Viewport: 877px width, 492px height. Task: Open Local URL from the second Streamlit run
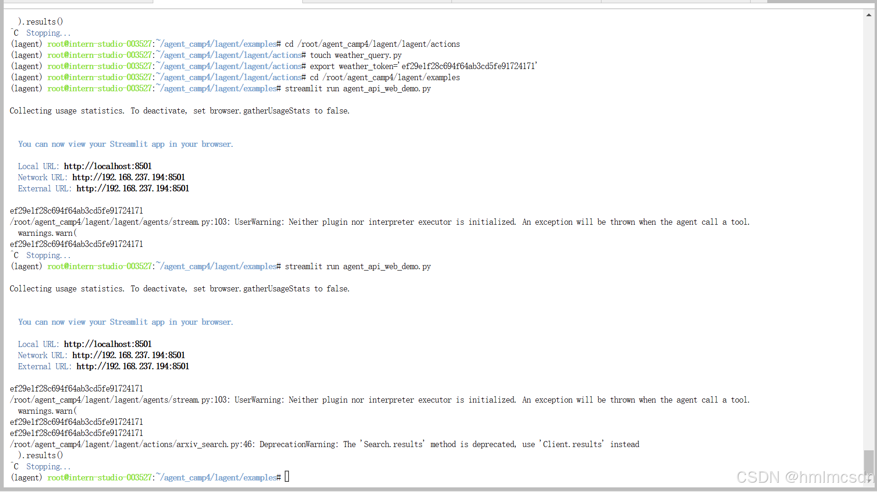(x=108, y=344)
